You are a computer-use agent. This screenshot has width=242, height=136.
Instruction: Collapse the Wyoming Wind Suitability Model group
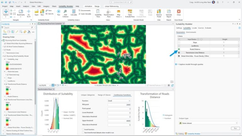[x=3, y=56]
